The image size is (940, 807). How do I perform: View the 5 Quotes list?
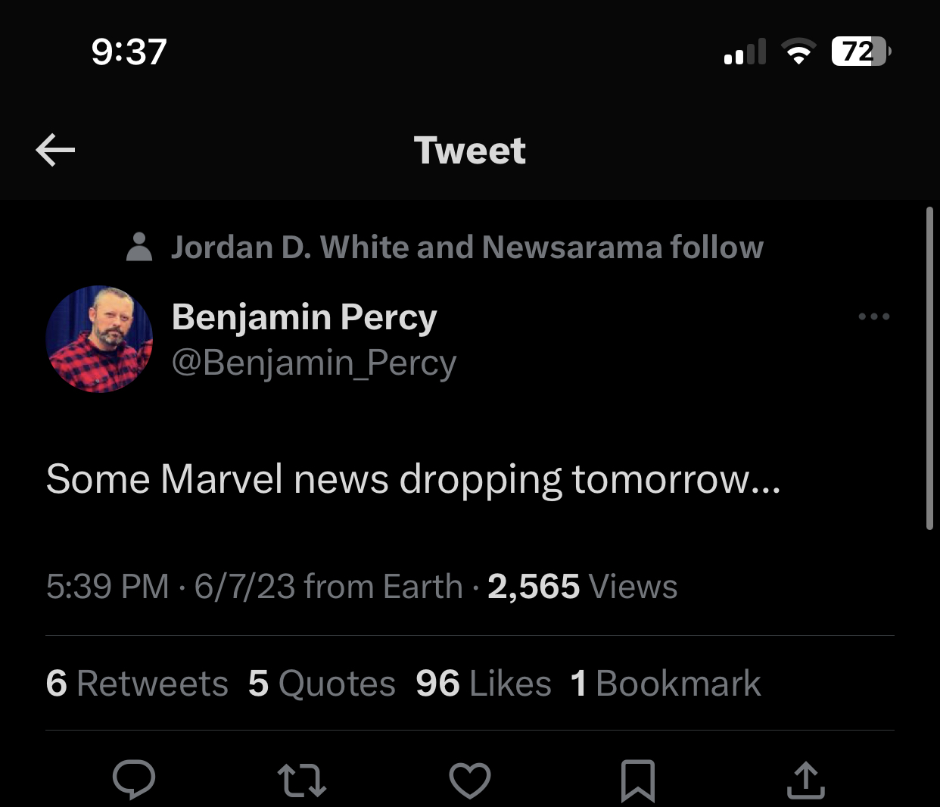click(322, 684)
